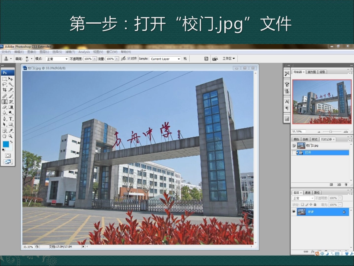Click create new snapshot camera icon
This screenshot has width=354, height=266.
click(339, 185)
